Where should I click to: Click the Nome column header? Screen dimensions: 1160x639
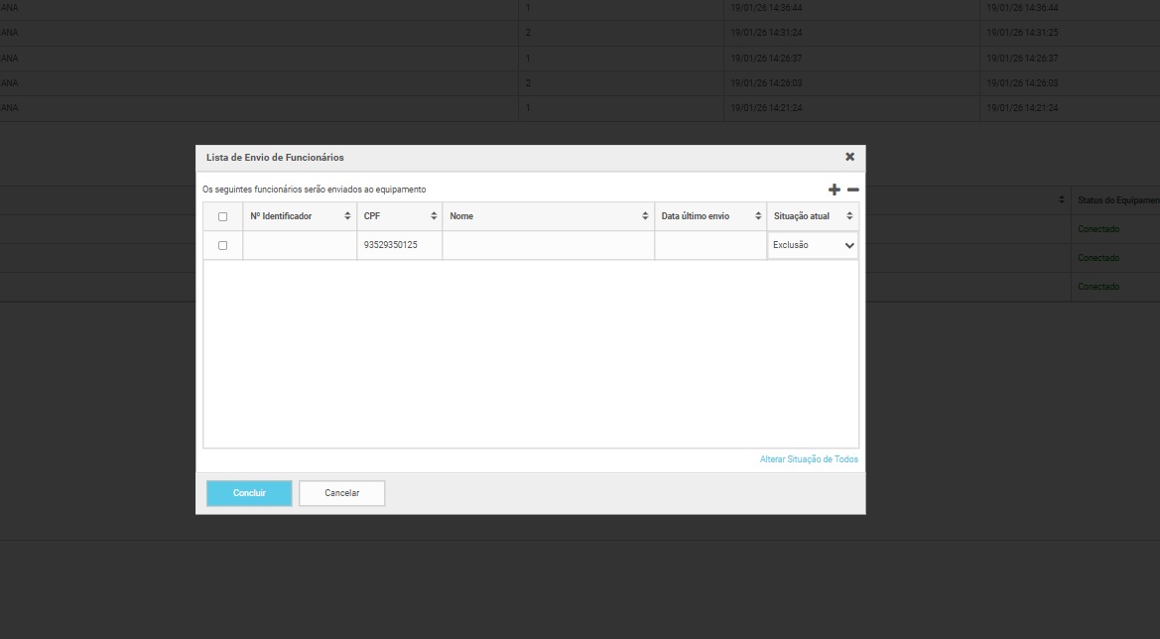(x=461, y=216)
